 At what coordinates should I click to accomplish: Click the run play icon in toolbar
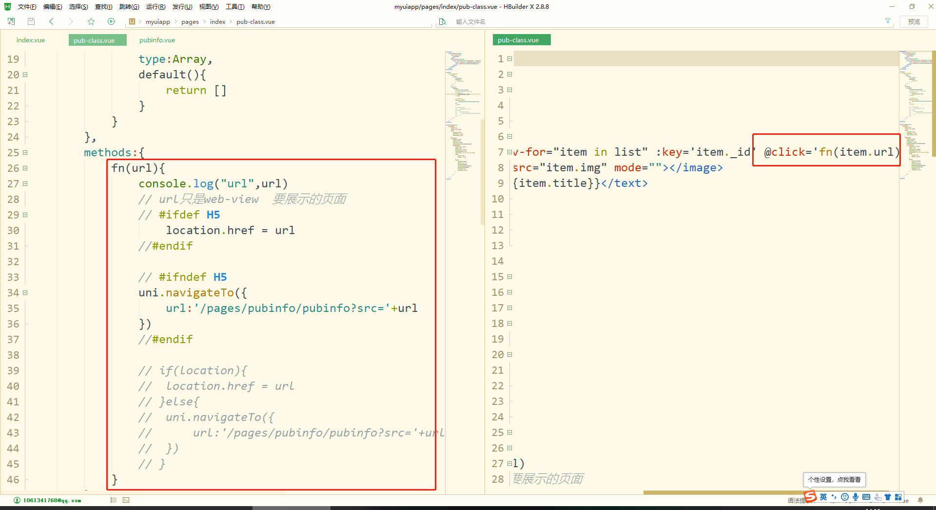click(x=111, y=21)
